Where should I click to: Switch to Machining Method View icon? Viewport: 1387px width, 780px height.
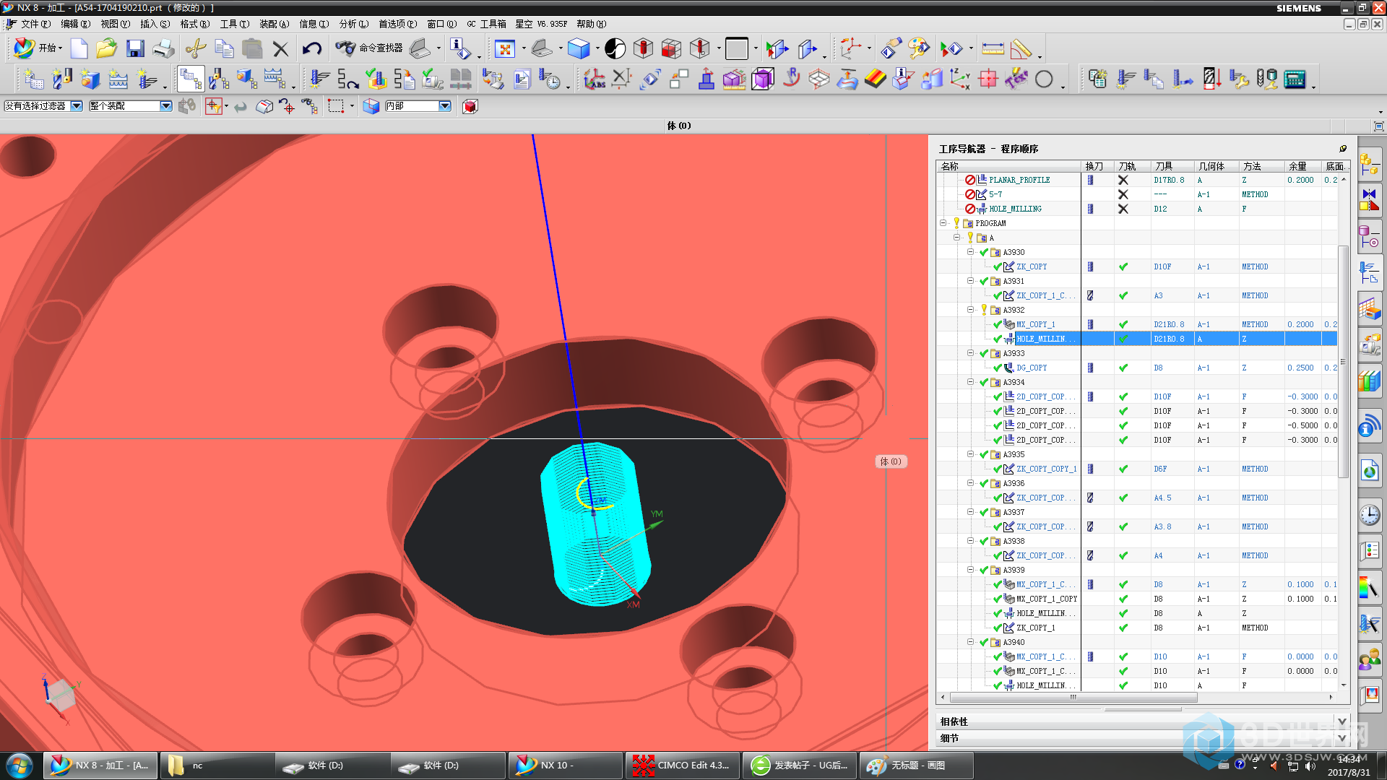click(x=275, y=79)
